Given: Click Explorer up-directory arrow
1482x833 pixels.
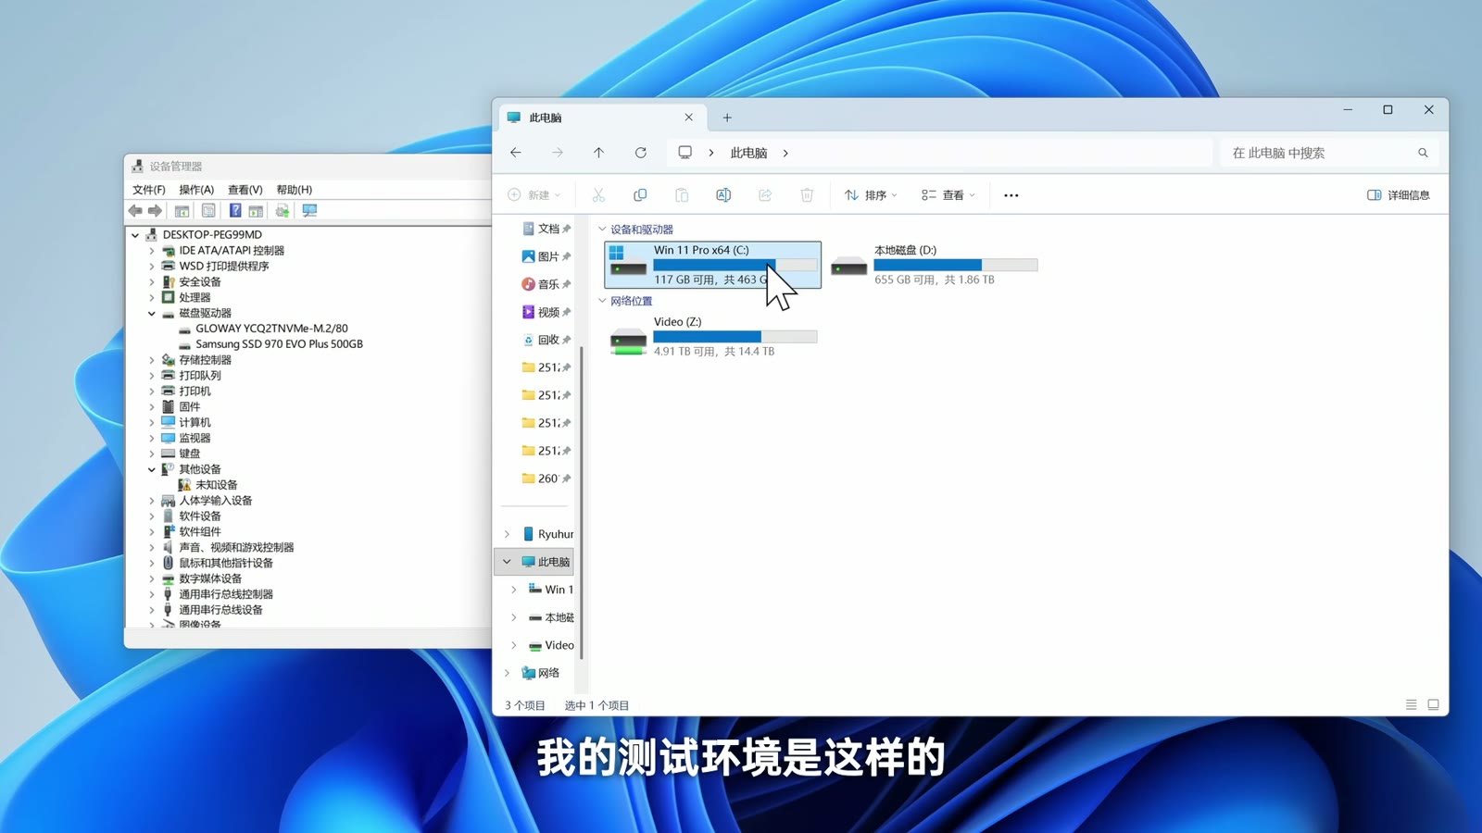Looking at the screenshot, I should point(598,153).
